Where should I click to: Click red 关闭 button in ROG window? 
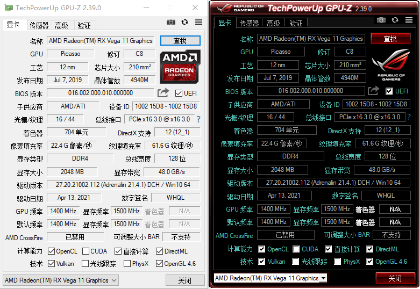point(395,278)
